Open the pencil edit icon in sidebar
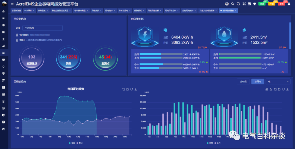295x149 pixels. click(3, 108)
